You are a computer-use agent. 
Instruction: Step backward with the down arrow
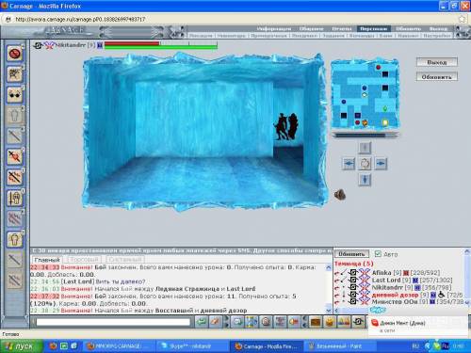click(365, 180)
